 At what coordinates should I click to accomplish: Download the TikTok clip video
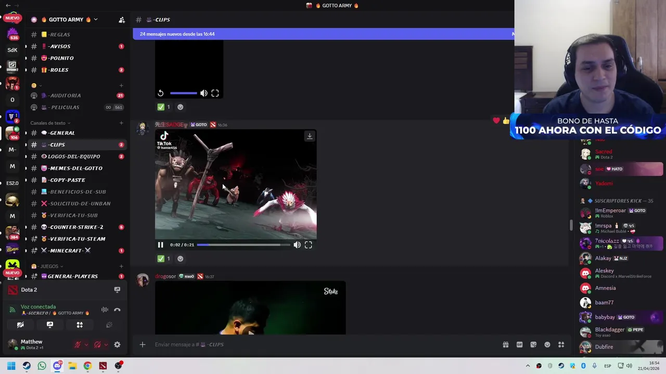pos(310,136)
